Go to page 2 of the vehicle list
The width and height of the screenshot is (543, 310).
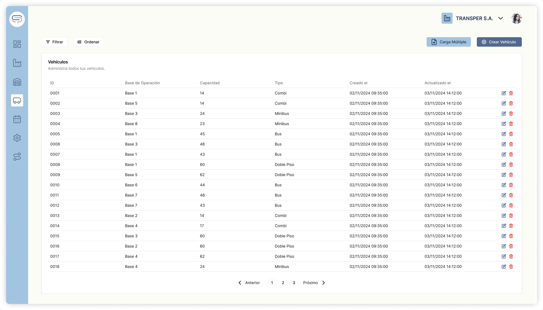[x=283, y=282]
